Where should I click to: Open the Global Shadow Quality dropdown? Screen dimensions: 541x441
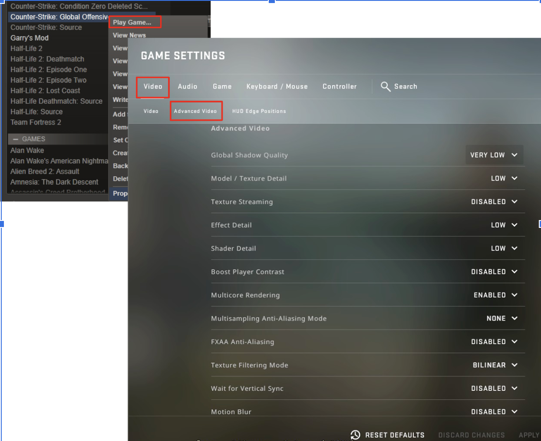494,155
